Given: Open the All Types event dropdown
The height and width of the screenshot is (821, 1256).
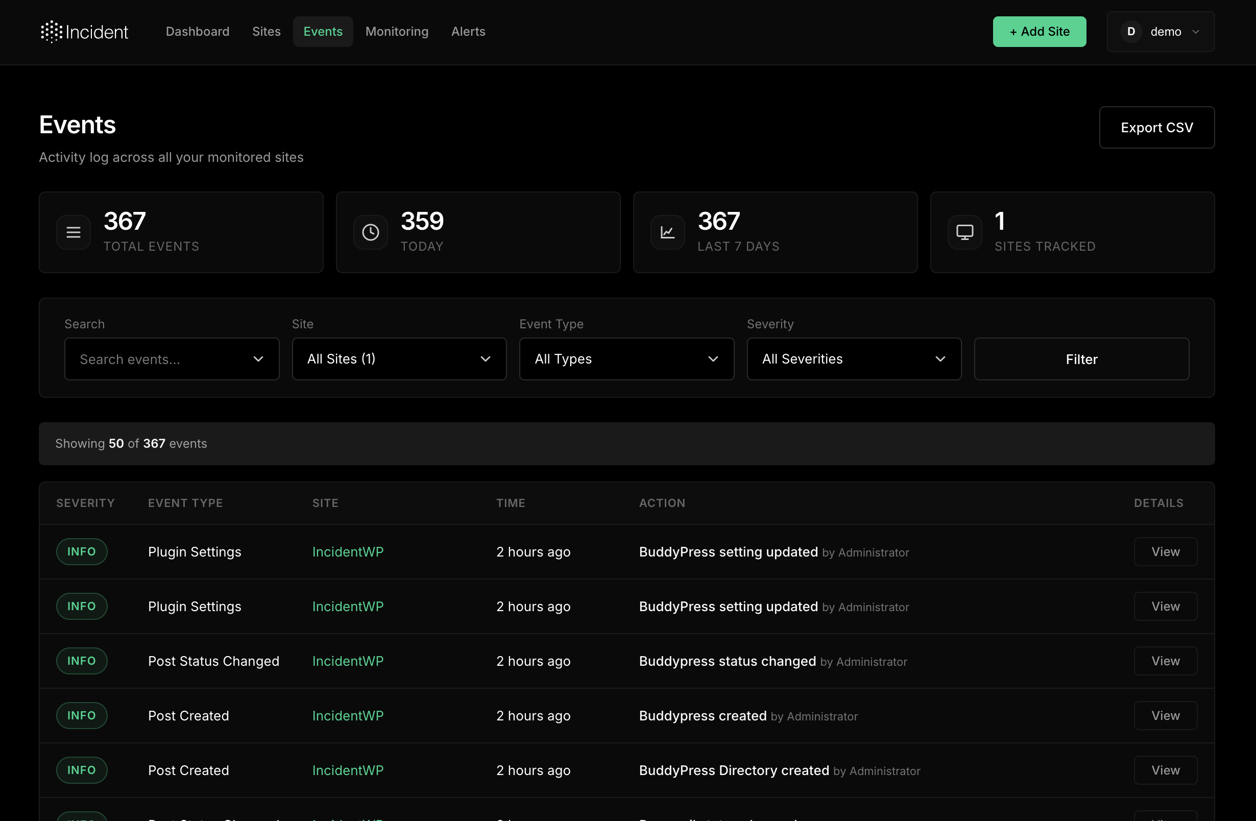Looking at the screenshot, I should 626,359.
